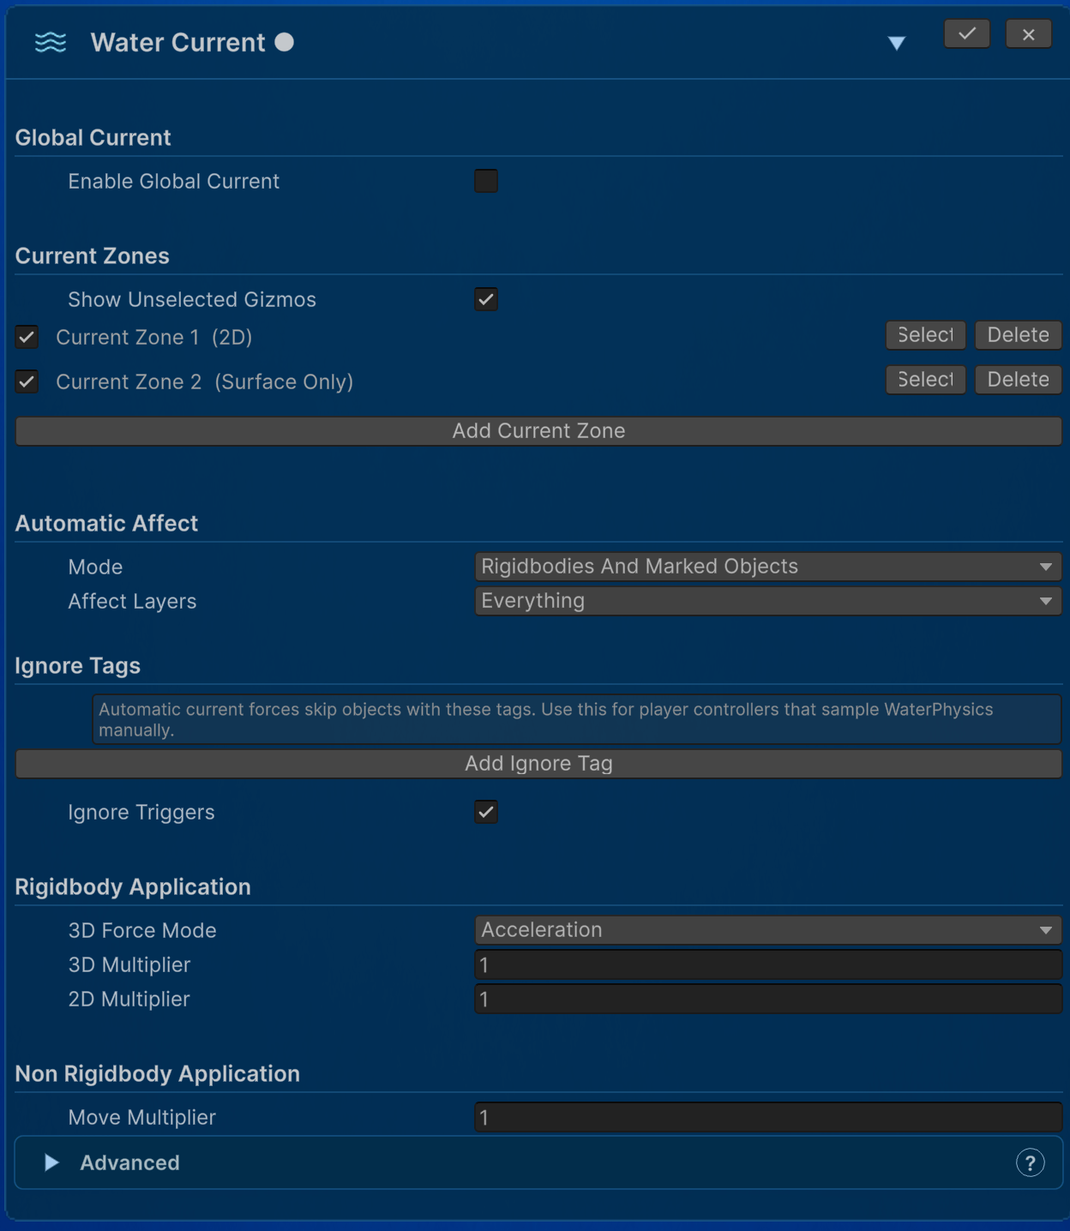Open the Affect Layers dropdown
The image size is (1070, 1231).
[x=768, y=601]
